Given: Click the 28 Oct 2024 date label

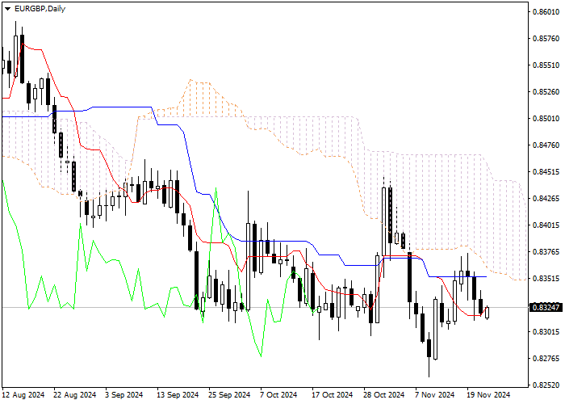Looking at the screenshot, I should pos(383,395).
